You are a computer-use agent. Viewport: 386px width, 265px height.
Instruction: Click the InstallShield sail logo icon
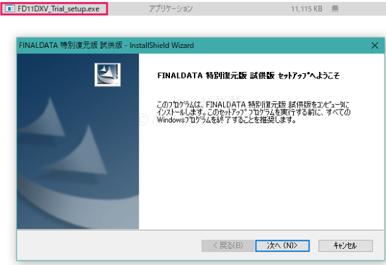coord(108,75)
